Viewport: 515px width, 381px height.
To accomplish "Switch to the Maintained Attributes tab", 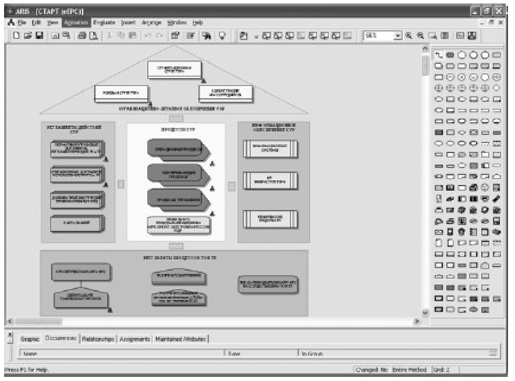I will [180, 339].
